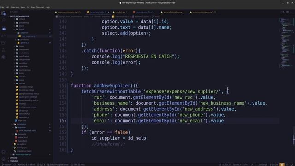Expand the notification folder
The image size is (295, 166).
(x=24, y=56)
